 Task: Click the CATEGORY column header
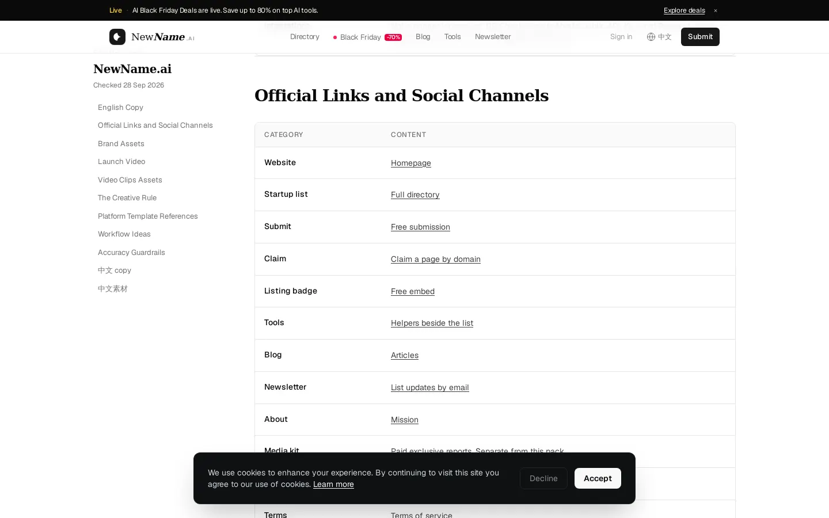coord(284,135)
